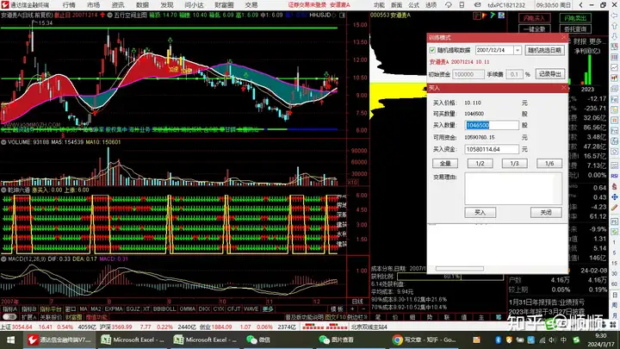Click the cloud sync icon in title bar
Screen dimensions: 620x349
pyautogui.click(x=448, y=5)
